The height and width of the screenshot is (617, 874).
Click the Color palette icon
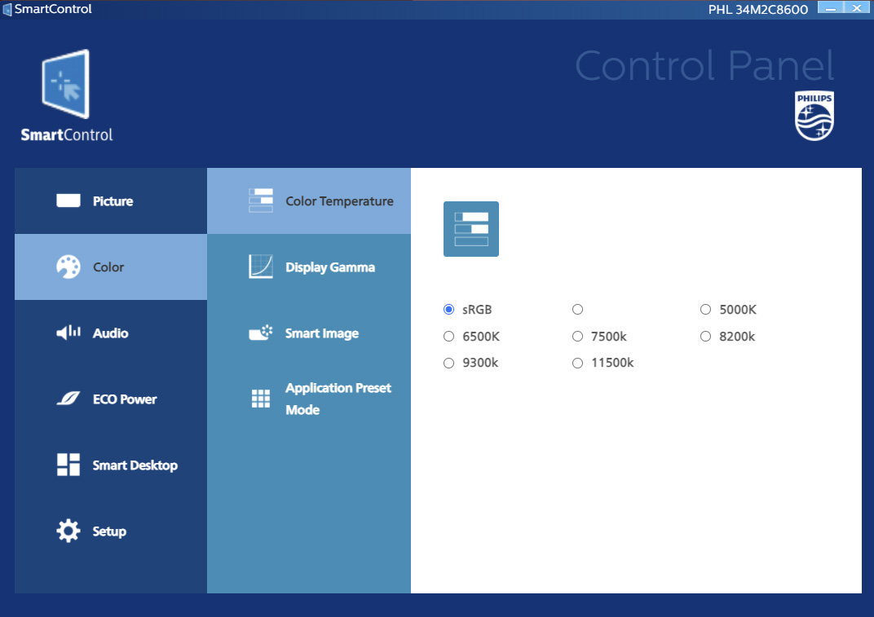tap(68, 267)
